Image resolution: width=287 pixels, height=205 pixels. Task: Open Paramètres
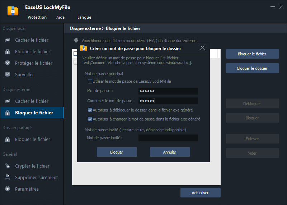pyautogui.click(x=32, y=189)
